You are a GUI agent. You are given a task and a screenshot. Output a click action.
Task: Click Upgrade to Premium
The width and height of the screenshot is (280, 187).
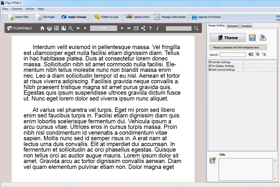[x=206, y=17]
